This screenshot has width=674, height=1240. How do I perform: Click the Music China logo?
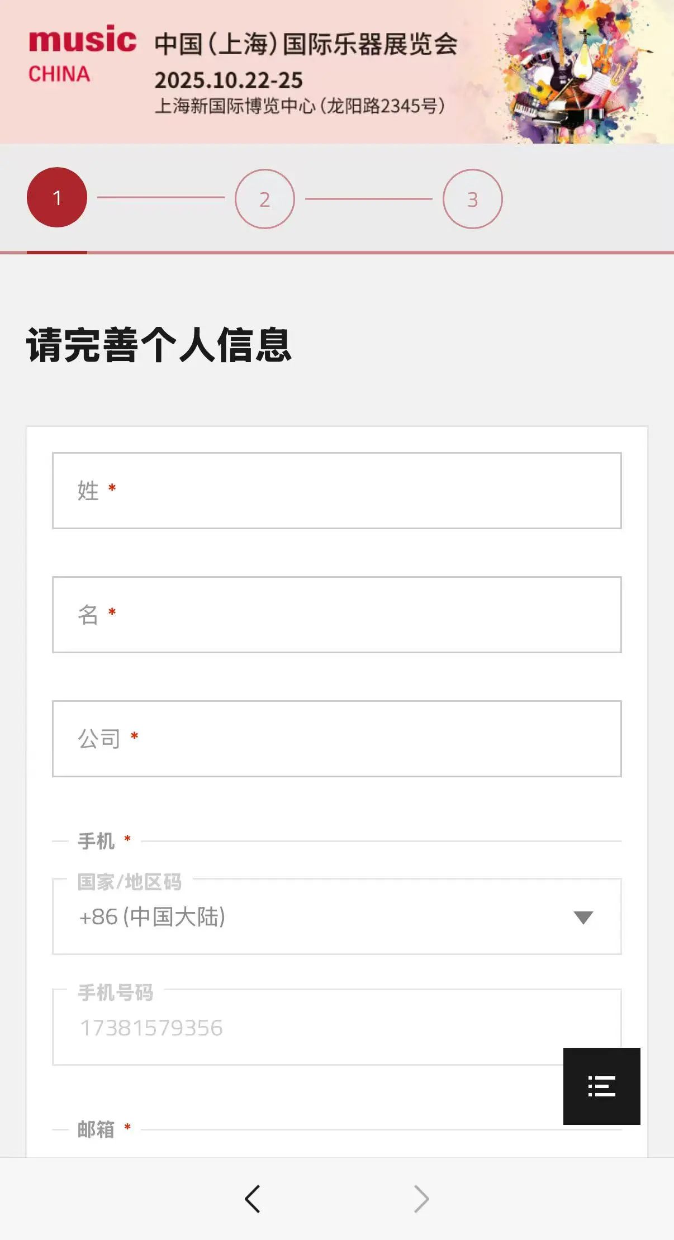(82, 54)
